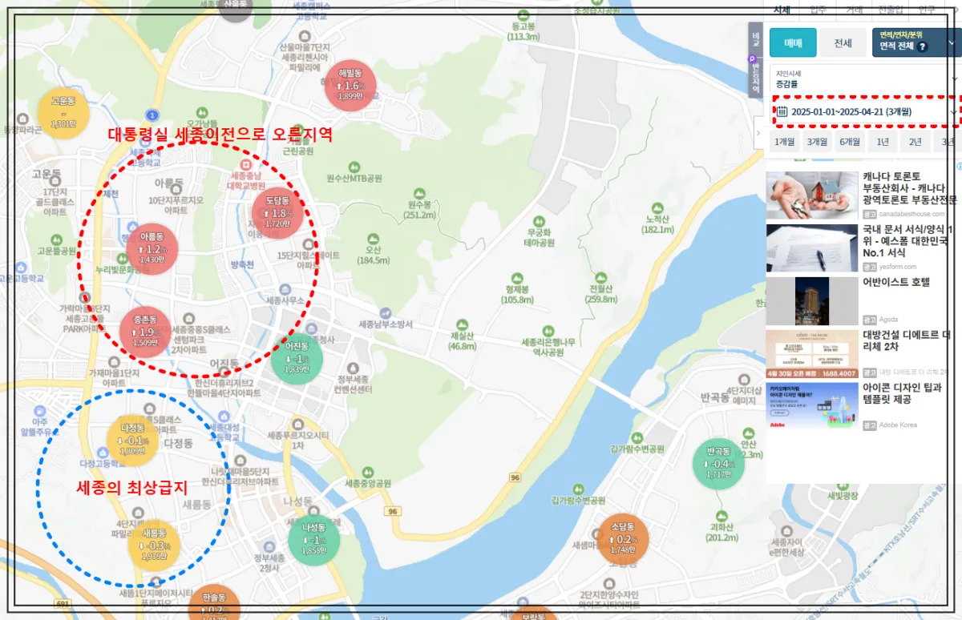Image resolution: width=962 pixels, height=620 pixels.
Task: Open the question mark help icon beside 면적 전체
Action: (x=923, y=46)
